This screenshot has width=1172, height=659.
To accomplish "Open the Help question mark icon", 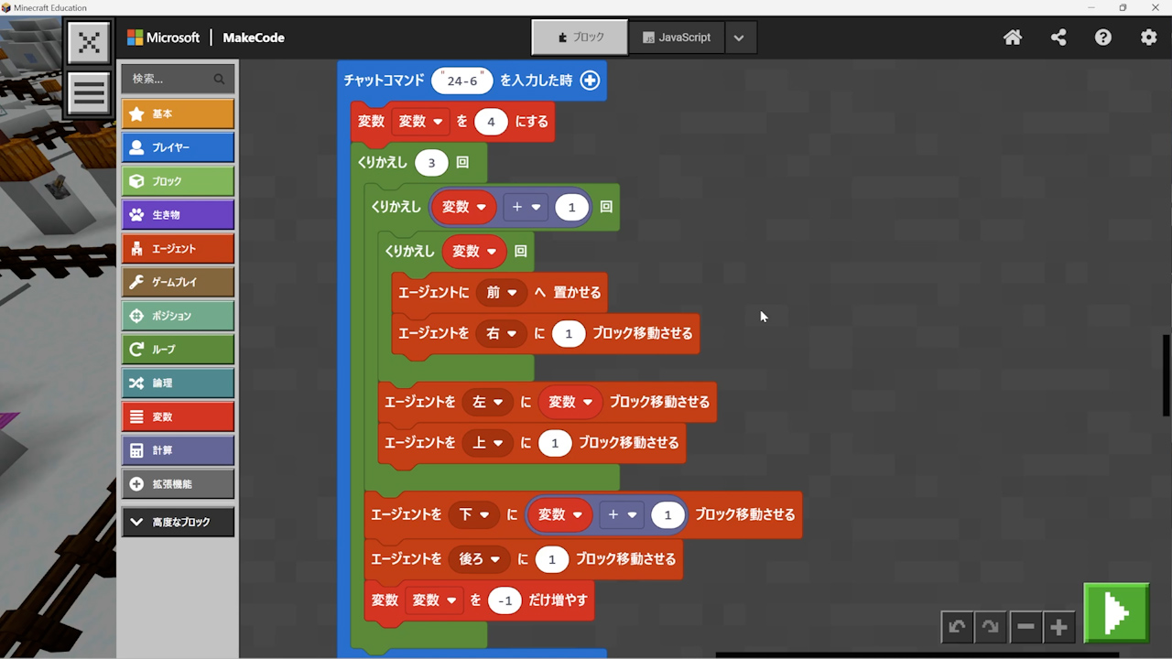I will (x=1103, y=38).
